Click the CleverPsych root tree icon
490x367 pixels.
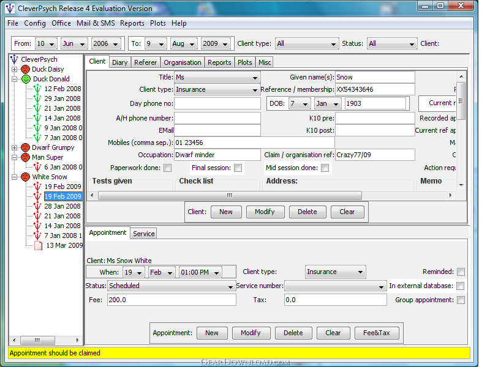click(x=14, y=59)
